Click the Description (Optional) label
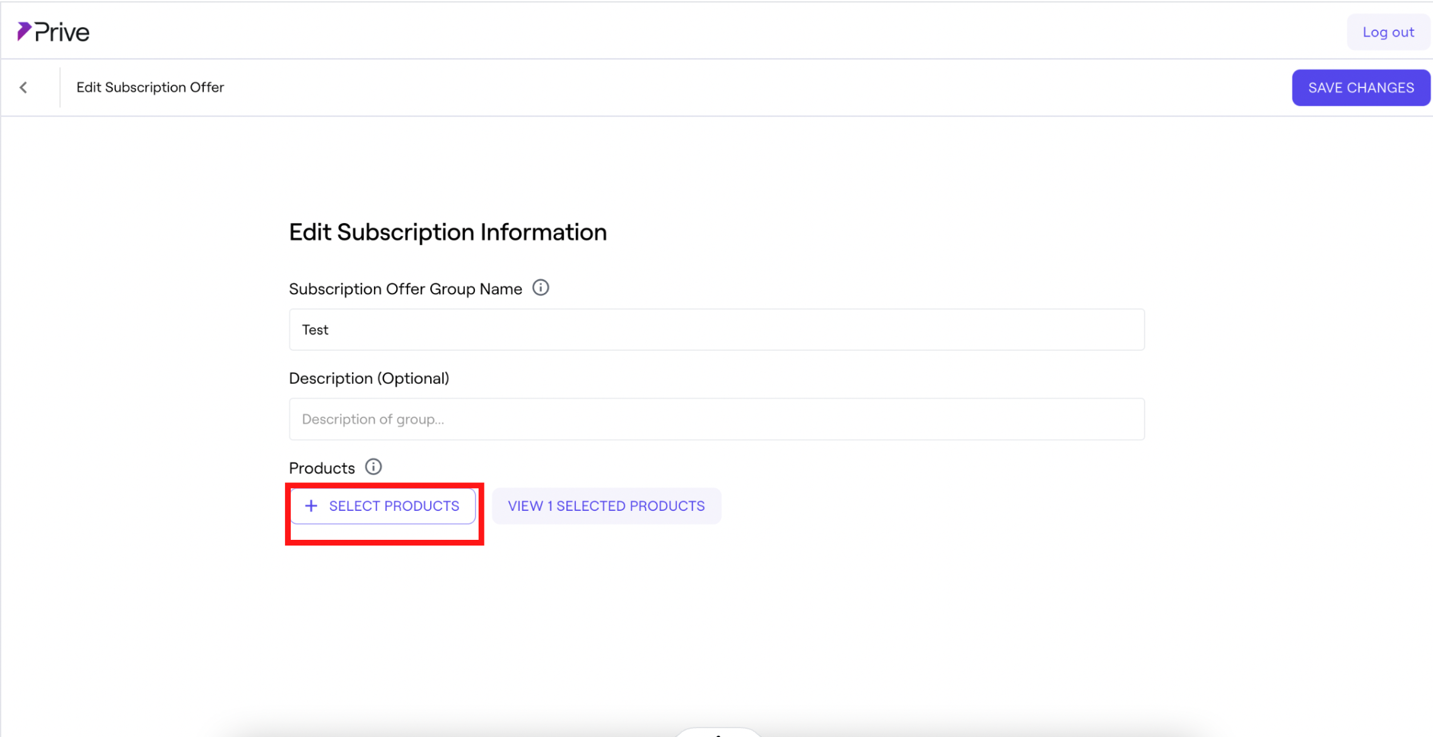 pos(369,378)
